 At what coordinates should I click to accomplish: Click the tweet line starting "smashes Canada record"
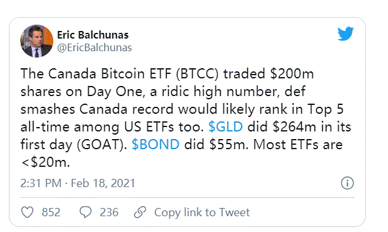[x=182, y=109]
